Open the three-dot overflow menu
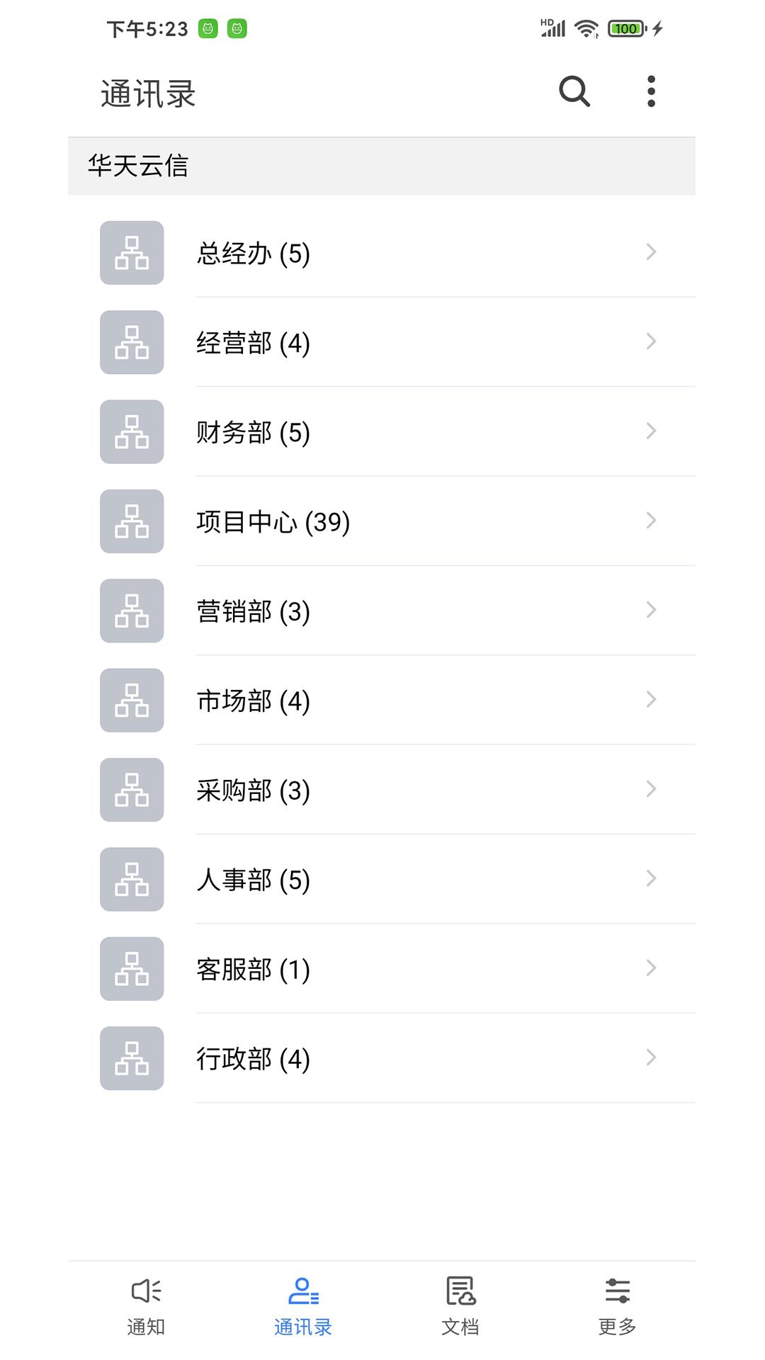 pyautogui.click(x=651, y=91)
